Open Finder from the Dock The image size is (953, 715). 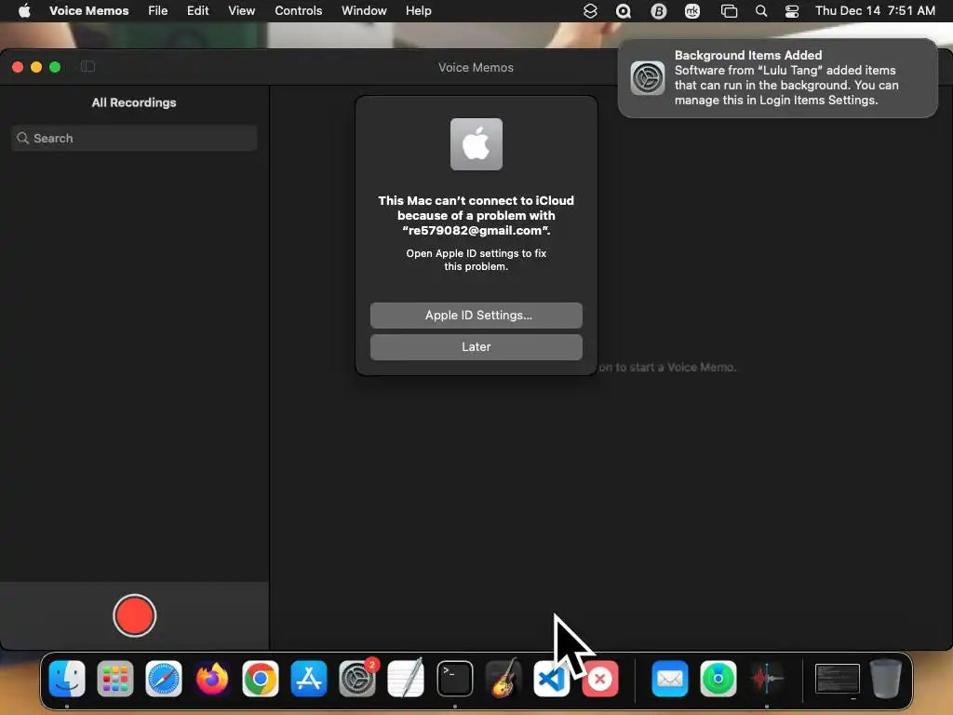[67, 678]
